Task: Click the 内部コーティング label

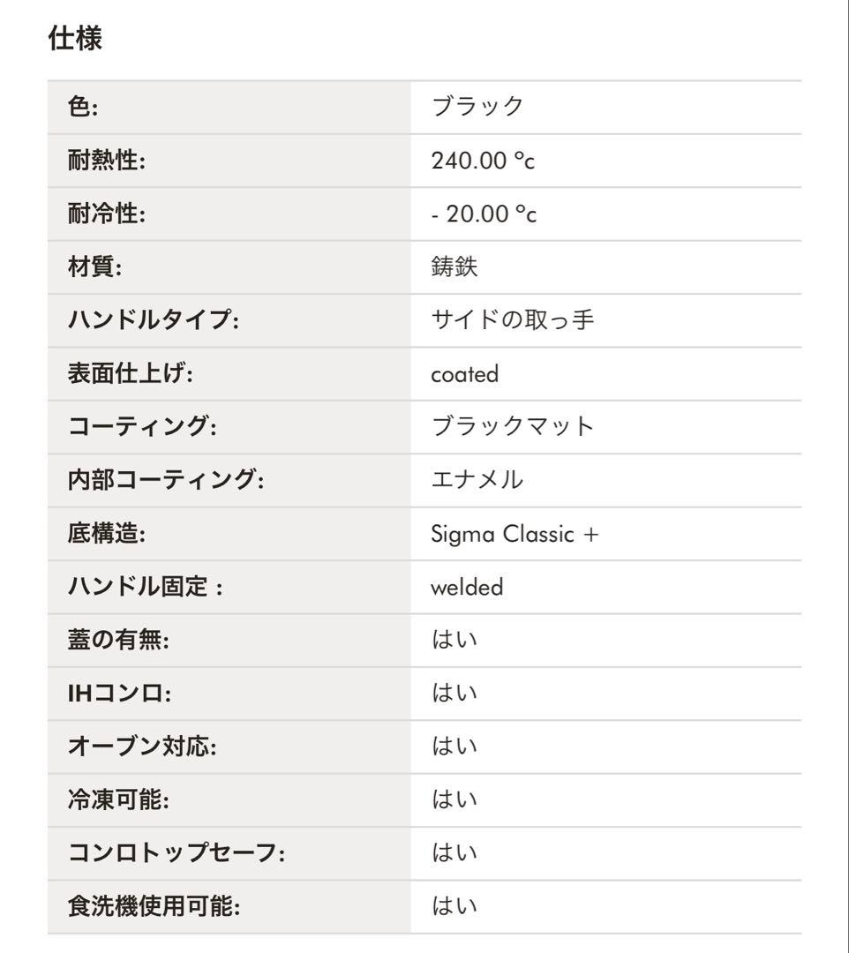Action: coord(166,480)
